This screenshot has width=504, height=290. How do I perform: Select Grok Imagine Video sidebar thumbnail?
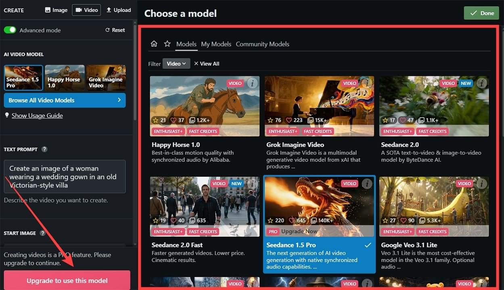point(106,77)
